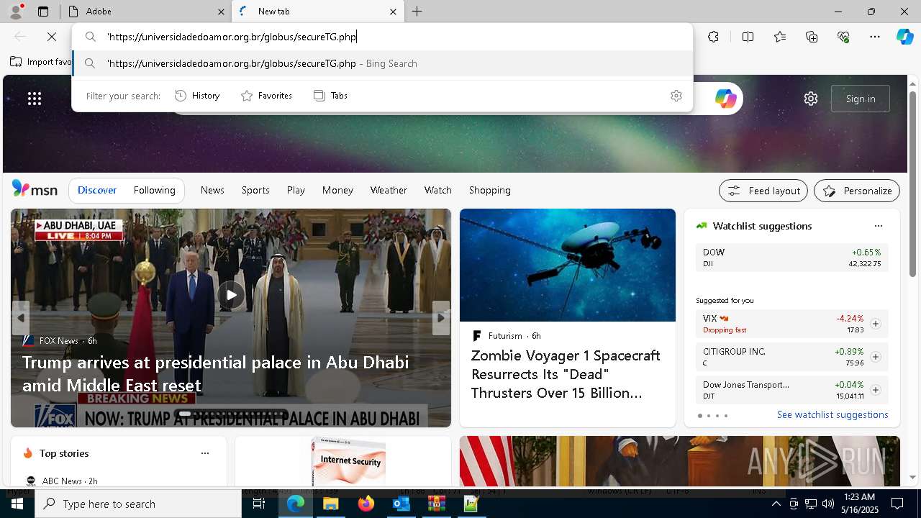Image resolution: width=921 pixels, height=518 pixels.
Task: Open the Sports section
Action: pyautogui.click(x=255, y=190)
